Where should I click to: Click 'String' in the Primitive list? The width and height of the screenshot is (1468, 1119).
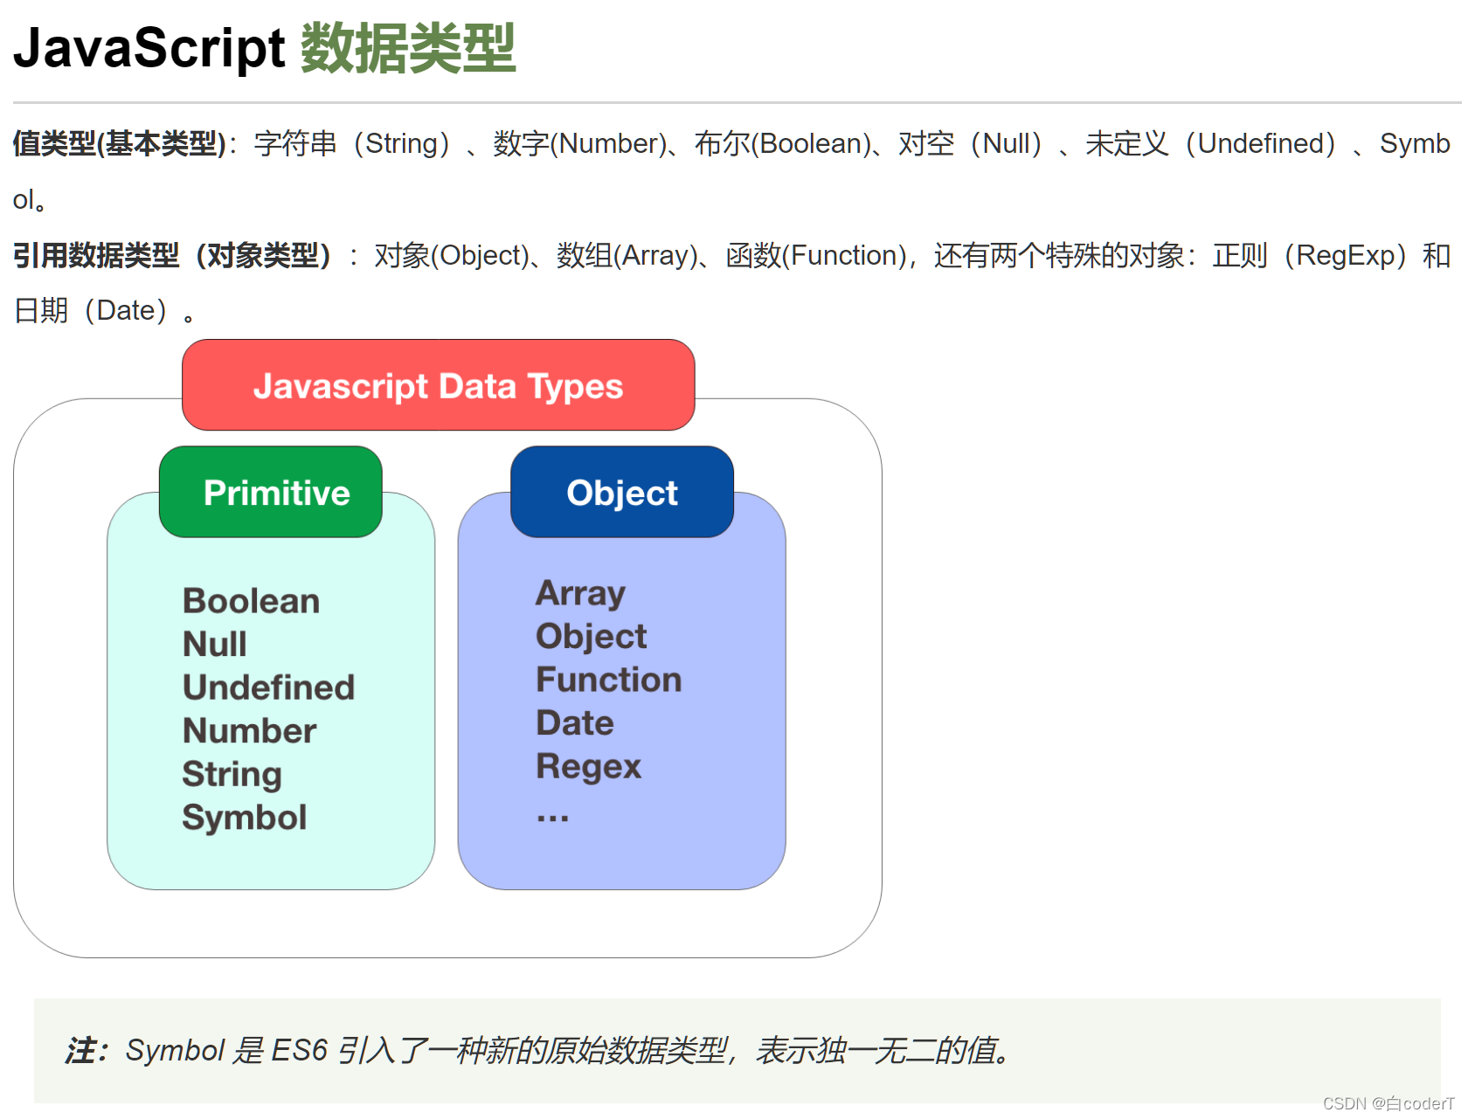[232, 775]
